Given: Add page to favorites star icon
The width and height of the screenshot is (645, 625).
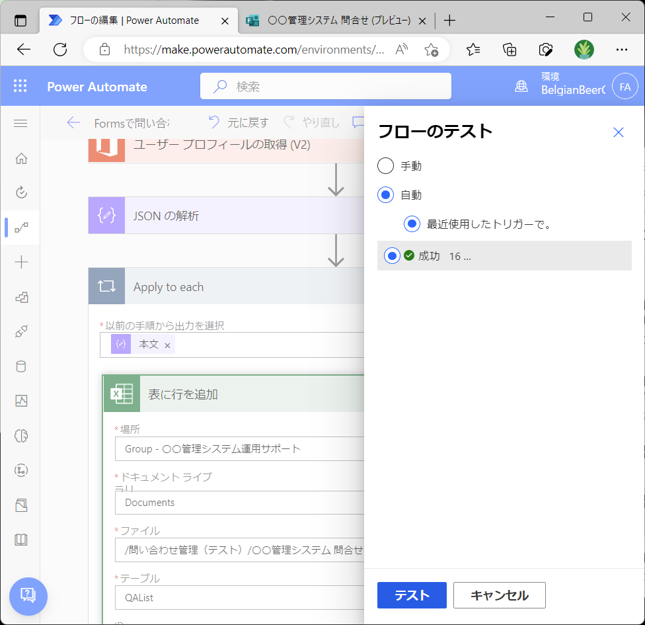Looking at the screenshot, I should [431, 50].
